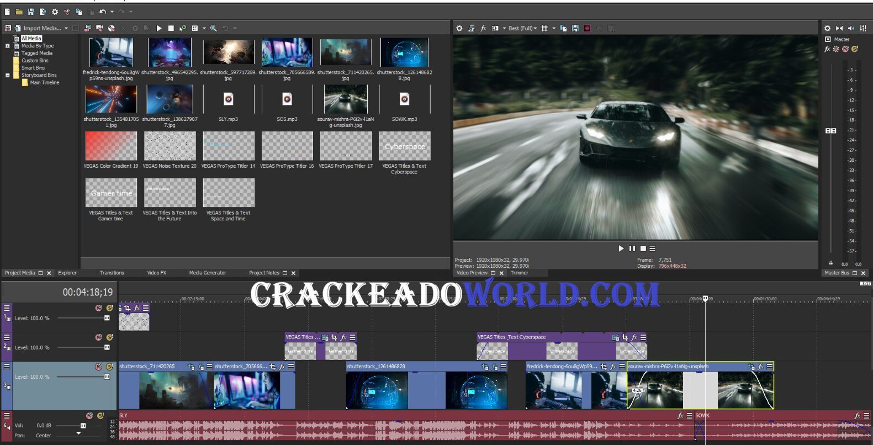Open track 3 hamburger menu

click(7, 367)
